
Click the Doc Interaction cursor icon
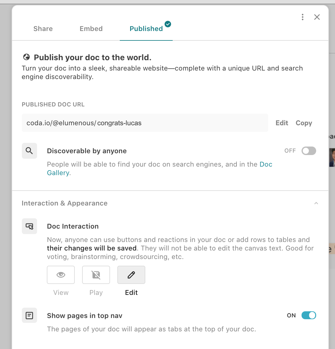29,226
